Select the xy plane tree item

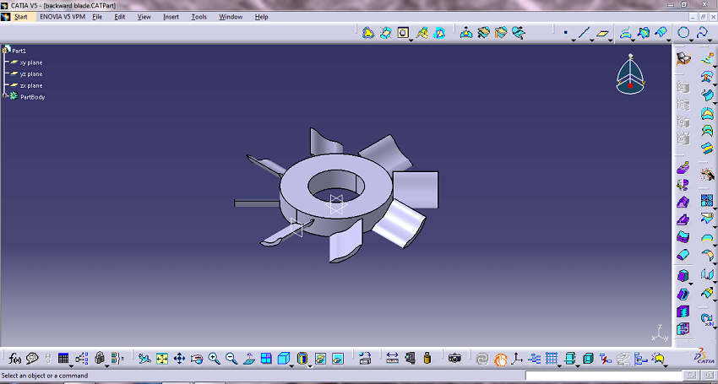[31, 62]
